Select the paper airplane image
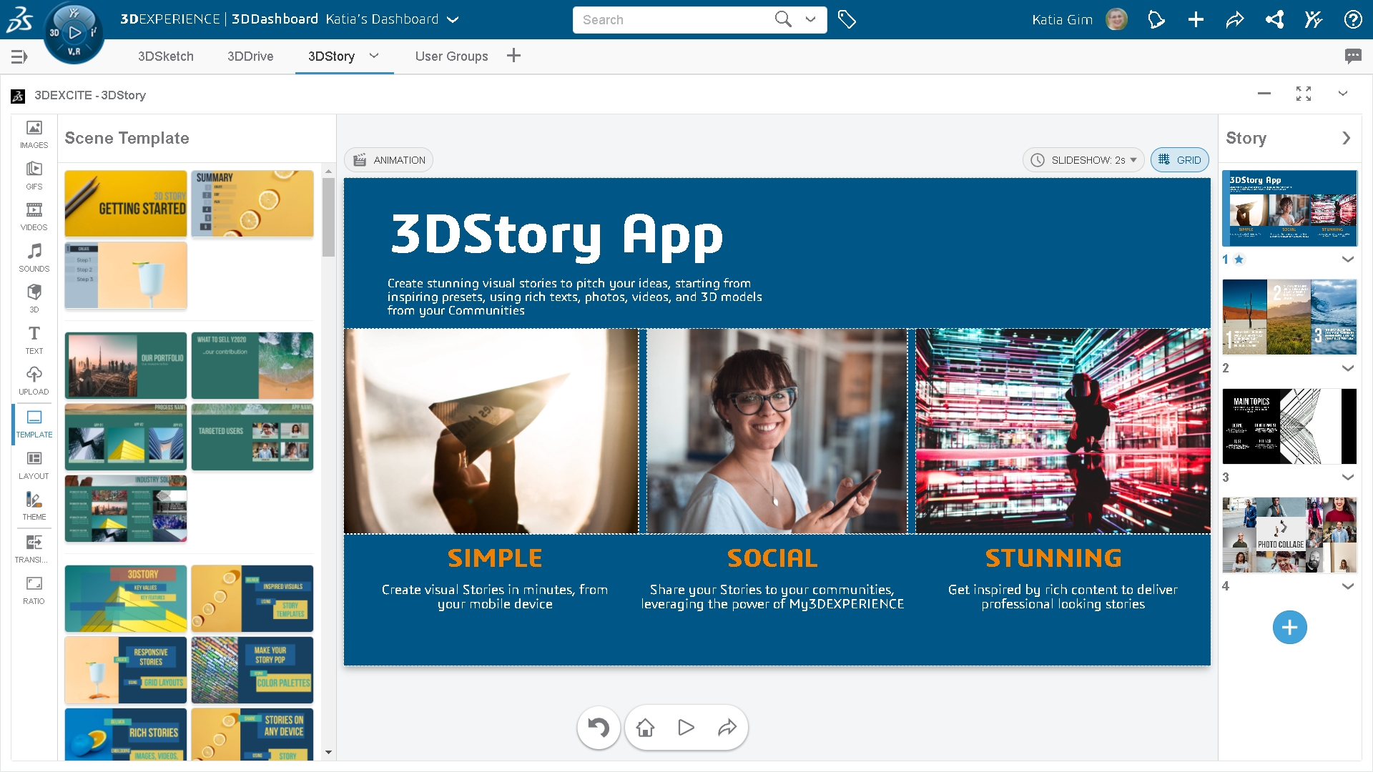 [491, 431]
